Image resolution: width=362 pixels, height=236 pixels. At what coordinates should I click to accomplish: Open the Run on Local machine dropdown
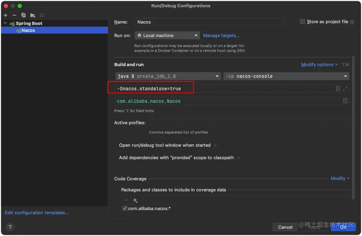(167, 36)
